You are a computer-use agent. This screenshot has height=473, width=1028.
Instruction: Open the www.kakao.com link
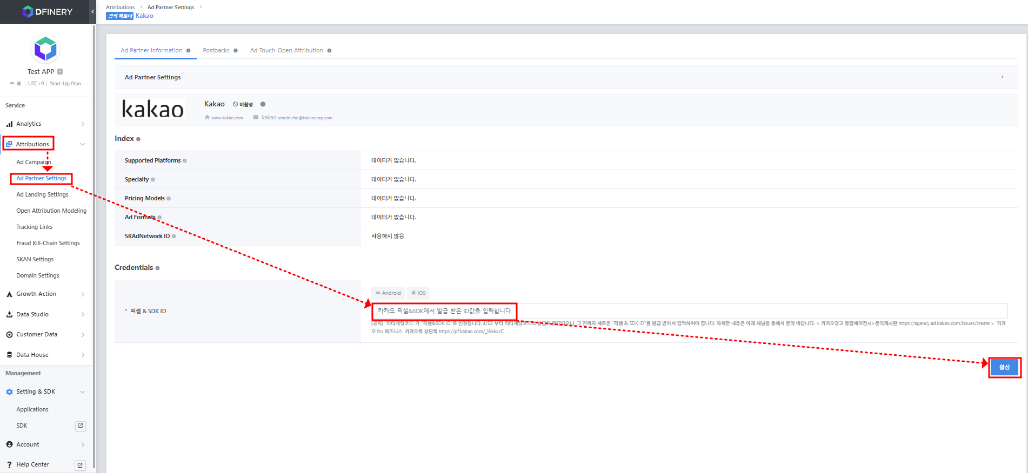pos(227,118)
